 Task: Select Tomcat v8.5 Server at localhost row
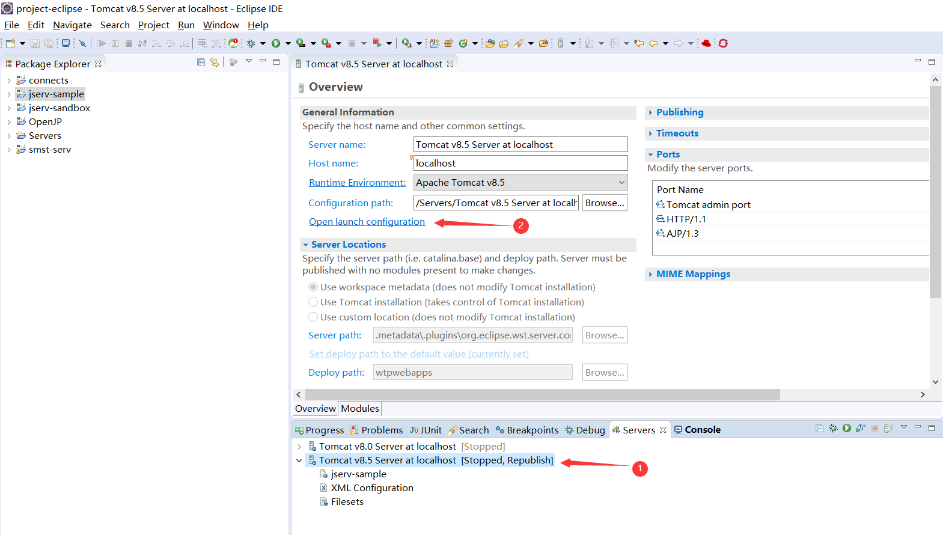point(430,460)
